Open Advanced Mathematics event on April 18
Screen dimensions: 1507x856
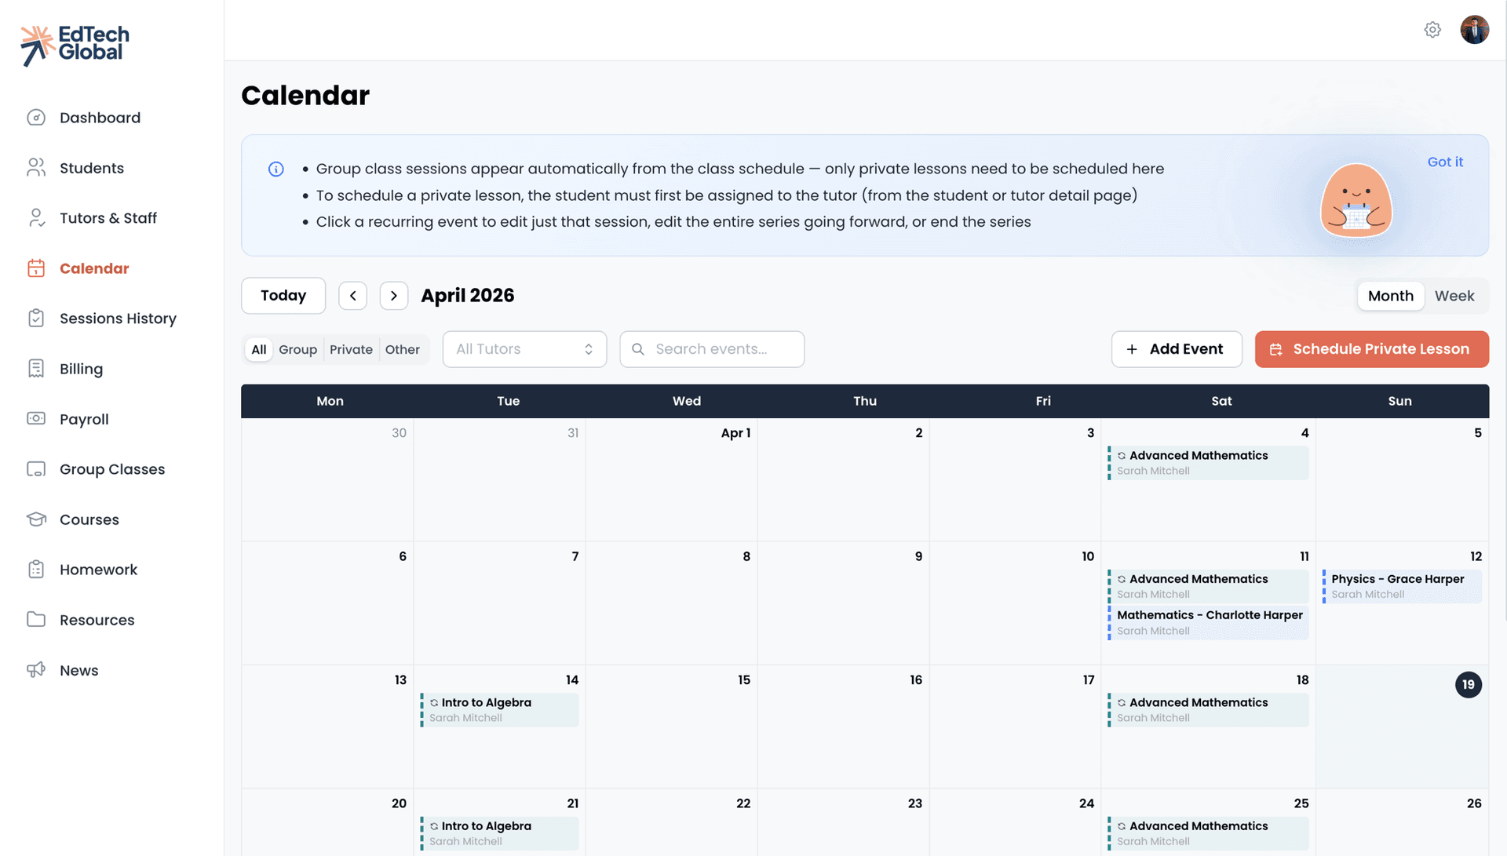(x=1208, y=710)
